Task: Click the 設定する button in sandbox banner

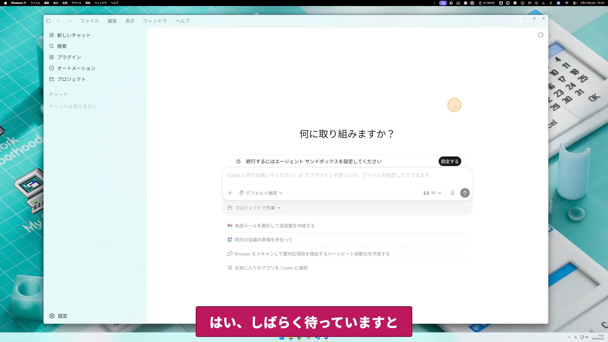Action: click(450, 161)
